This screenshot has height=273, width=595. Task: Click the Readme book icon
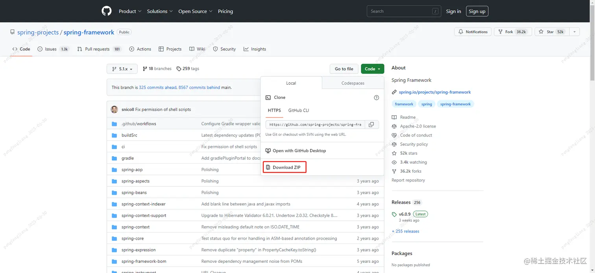point(394,117)
